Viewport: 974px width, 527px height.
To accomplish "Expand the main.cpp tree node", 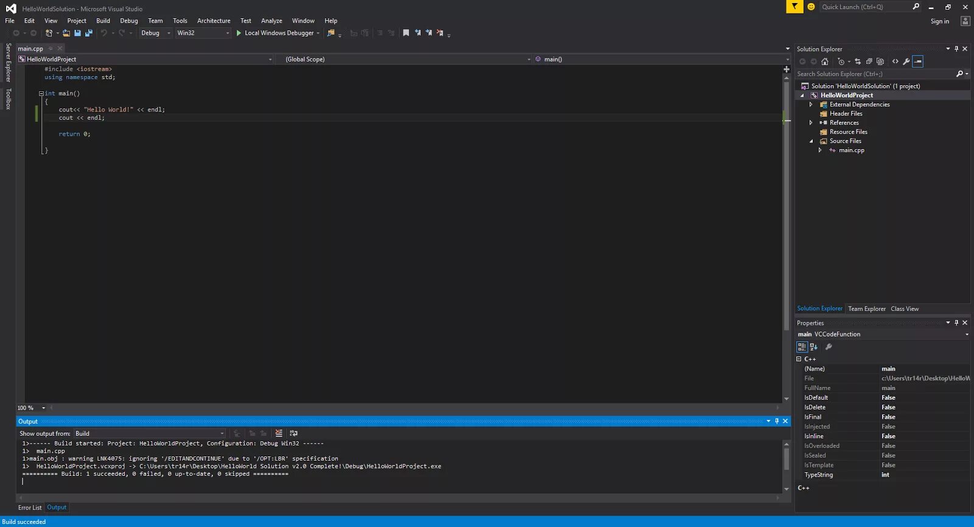I will pos(820,150).
